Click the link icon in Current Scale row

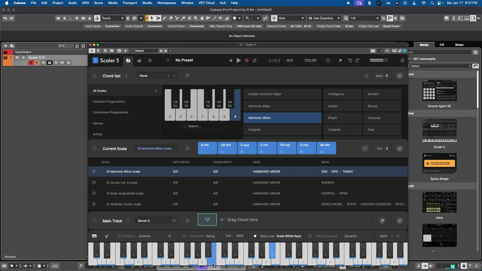(400, 148)
